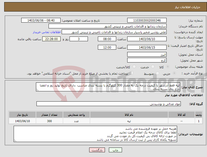The width and height of the screenshot is (207, 157).
Task: Select the جزیی purchase type radio
Action: pos(174,73)
